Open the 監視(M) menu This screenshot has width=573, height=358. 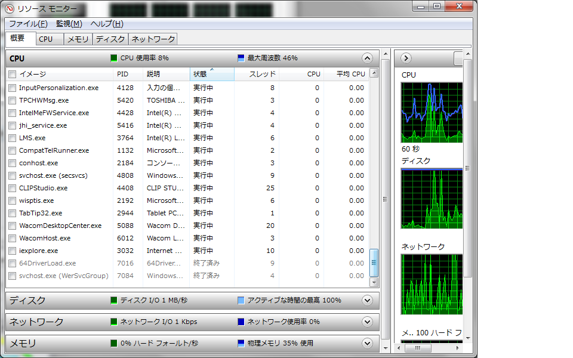tap(69, 24)
